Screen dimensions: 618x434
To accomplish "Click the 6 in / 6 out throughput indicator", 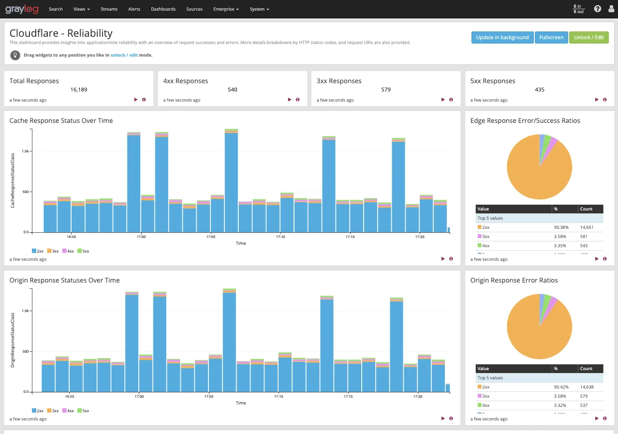I will (x=578, y=9).
